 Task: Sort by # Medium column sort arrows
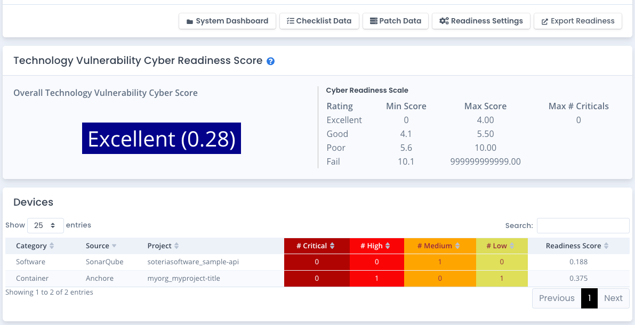[457, 246]
